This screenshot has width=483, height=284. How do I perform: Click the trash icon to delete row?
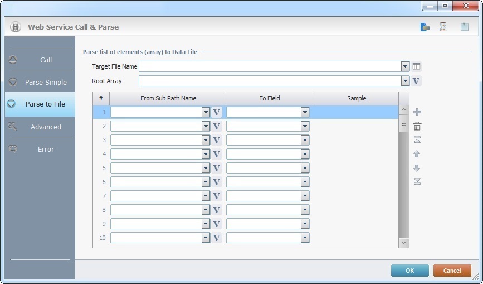[417, 127]
